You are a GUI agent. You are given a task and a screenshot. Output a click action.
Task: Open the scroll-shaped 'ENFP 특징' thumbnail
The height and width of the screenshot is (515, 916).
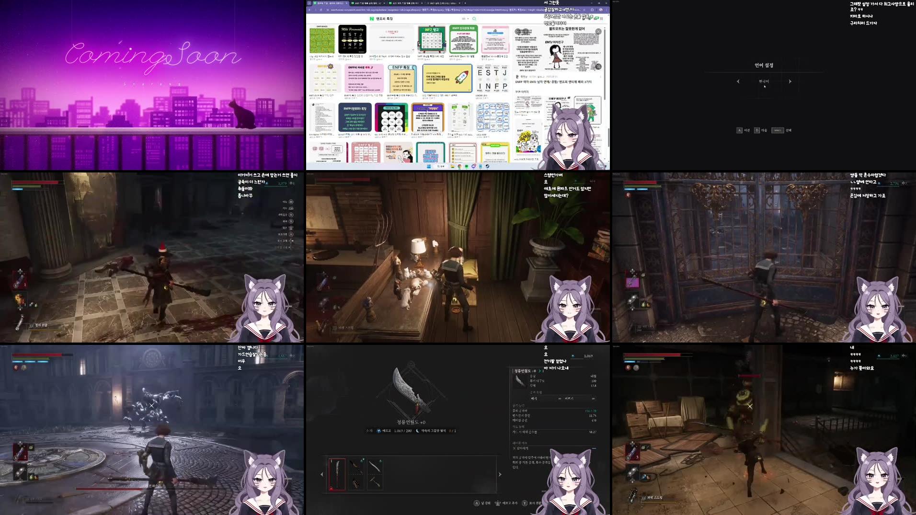point(401,79)
